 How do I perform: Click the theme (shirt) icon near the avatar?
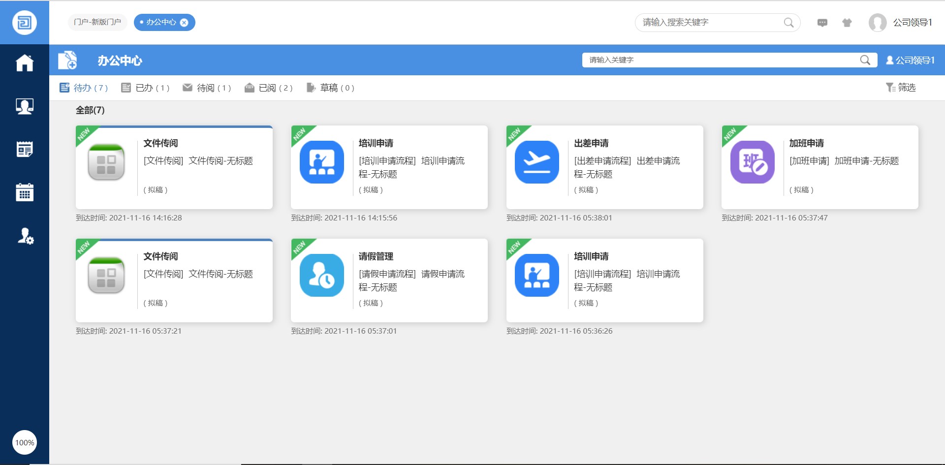847,22
